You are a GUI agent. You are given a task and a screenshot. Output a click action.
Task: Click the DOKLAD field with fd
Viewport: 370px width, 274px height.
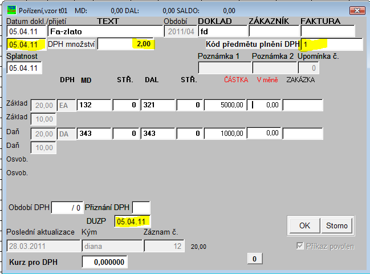click(x=222, y=31)
